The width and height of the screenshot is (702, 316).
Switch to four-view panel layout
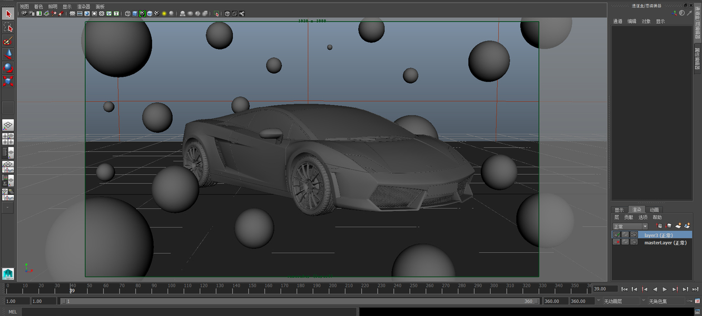pos(8,139)
